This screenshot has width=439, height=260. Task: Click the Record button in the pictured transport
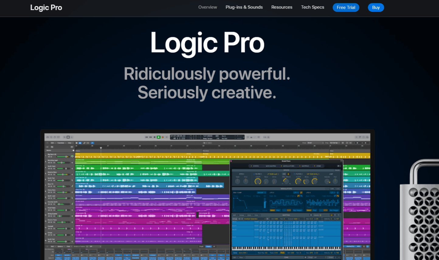click(163, 137)
